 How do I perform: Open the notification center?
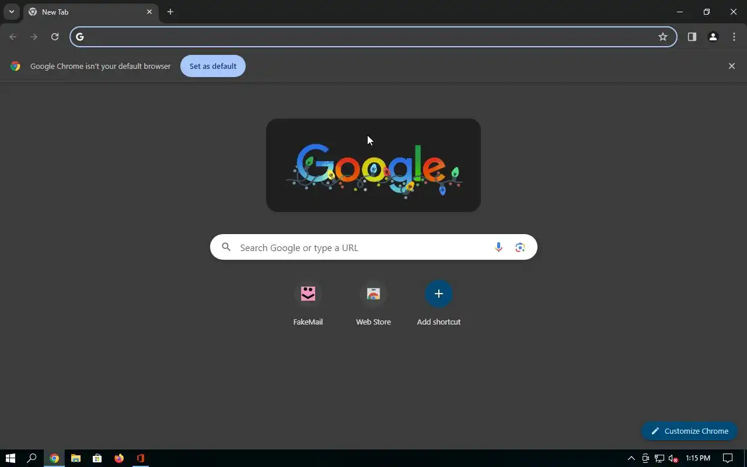pos(728,458)
